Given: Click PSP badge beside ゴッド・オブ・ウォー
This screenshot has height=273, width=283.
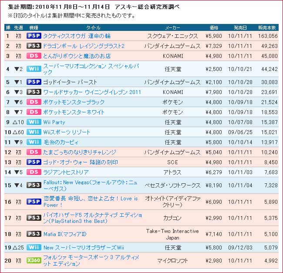Looking at the screenshot, I should pos(34,162).
